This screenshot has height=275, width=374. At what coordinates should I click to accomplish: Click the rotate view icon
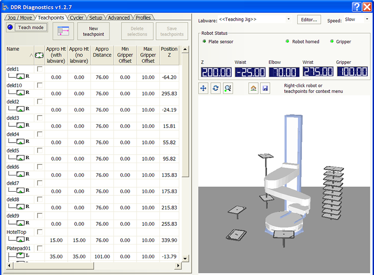pyautogui.click(x=215, y=88)
